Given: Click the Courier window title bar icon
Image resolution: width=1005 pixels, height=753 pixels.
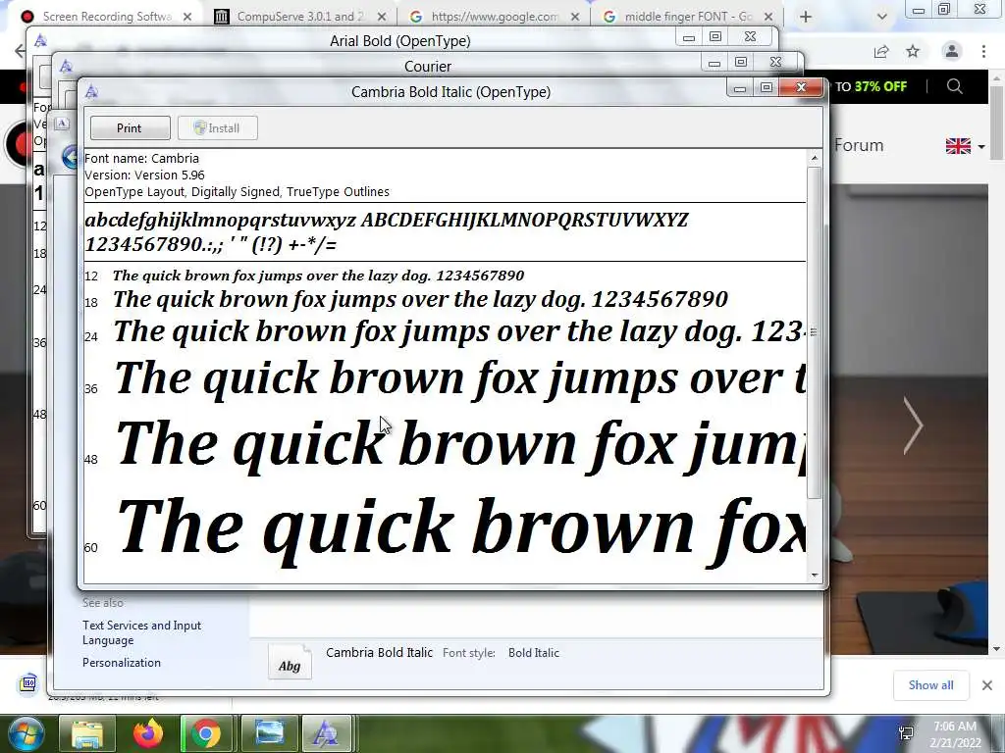Looking at the screenshot, I should (66, 66).
